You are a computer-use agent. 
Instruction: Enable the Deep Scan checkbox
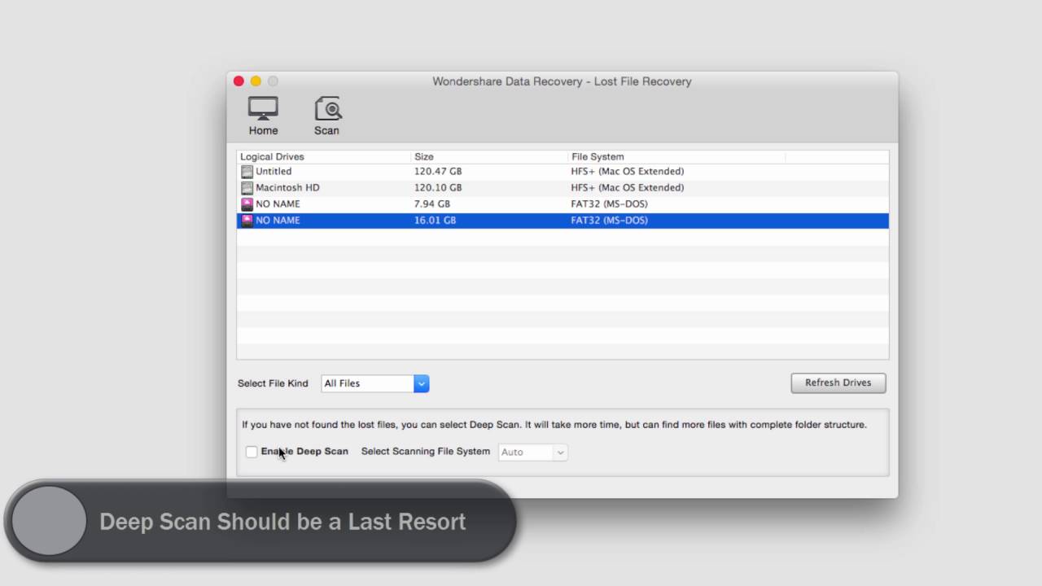point(252,452)
